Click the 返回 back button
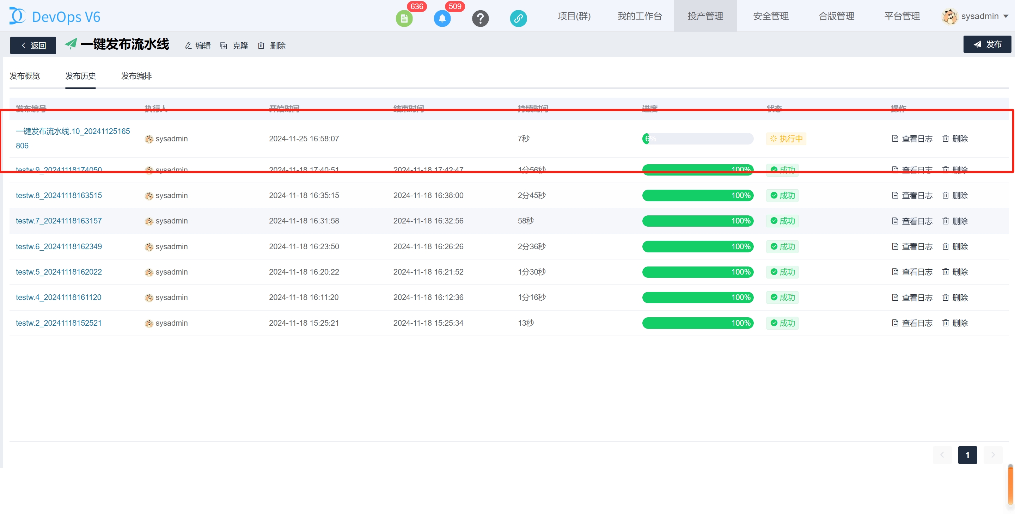 coord(33,45)
